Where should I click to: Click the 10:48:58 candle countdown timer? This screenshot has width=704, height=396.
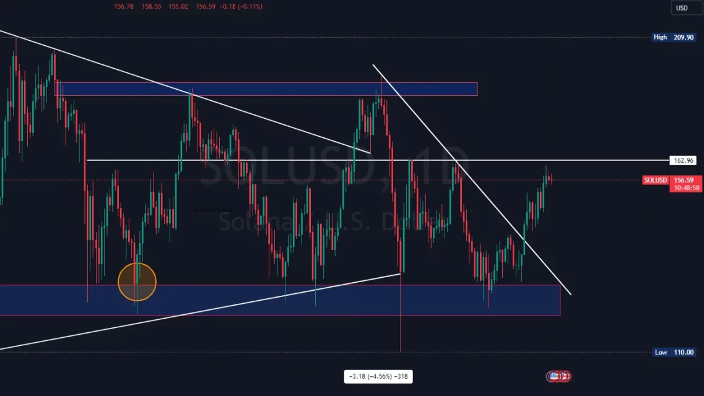point(686,187)
